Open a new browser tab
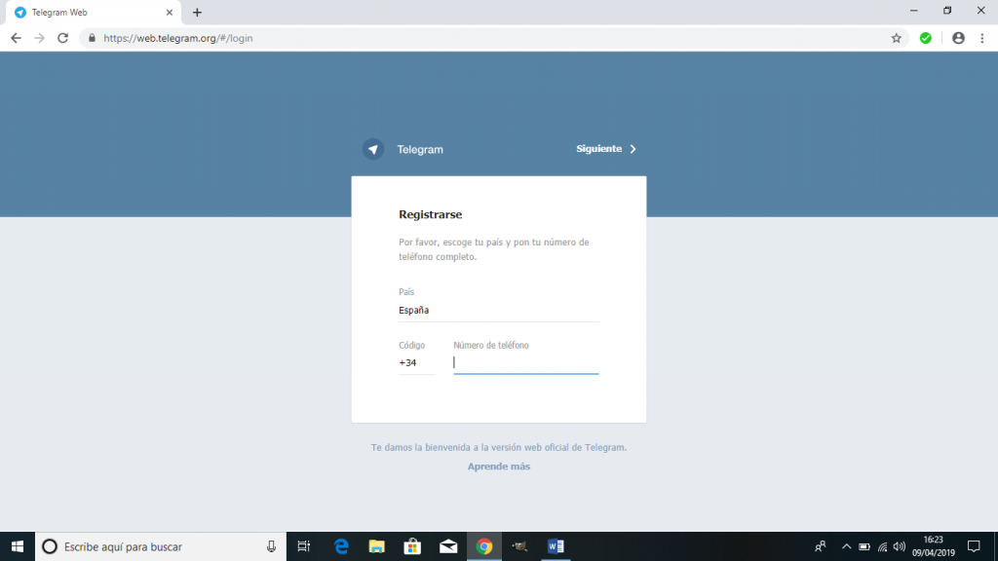The image size is (998, 561). point(197,12)
